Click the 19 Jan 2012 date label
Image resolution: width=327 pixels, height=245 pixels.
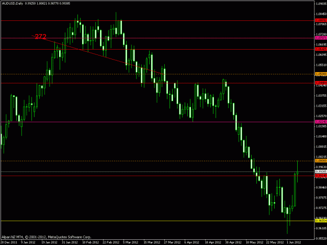49,242
